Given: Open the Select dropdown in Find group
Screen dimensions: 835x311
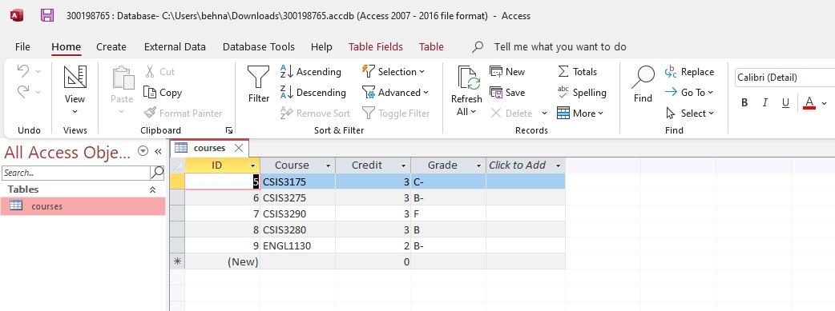Looking at the screenshot, I should tap(689, 114).
